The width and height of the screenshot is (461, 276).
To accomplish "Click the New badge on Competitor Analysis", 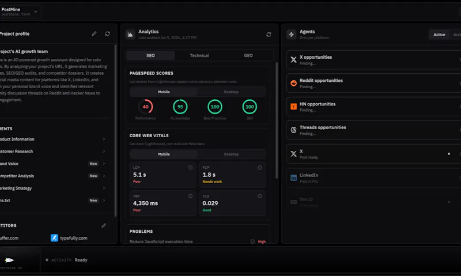I will tap(93, 176).
